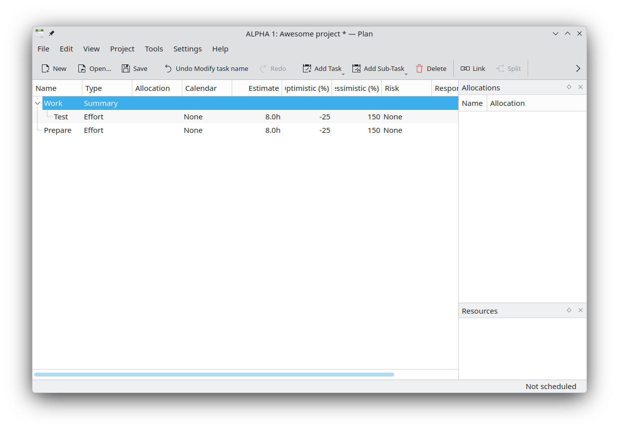
Task: Click the Add Task icon
Action: [307, 68]
